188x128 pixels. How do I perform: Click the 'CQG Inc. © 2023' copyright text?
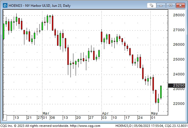click(12, 126)
